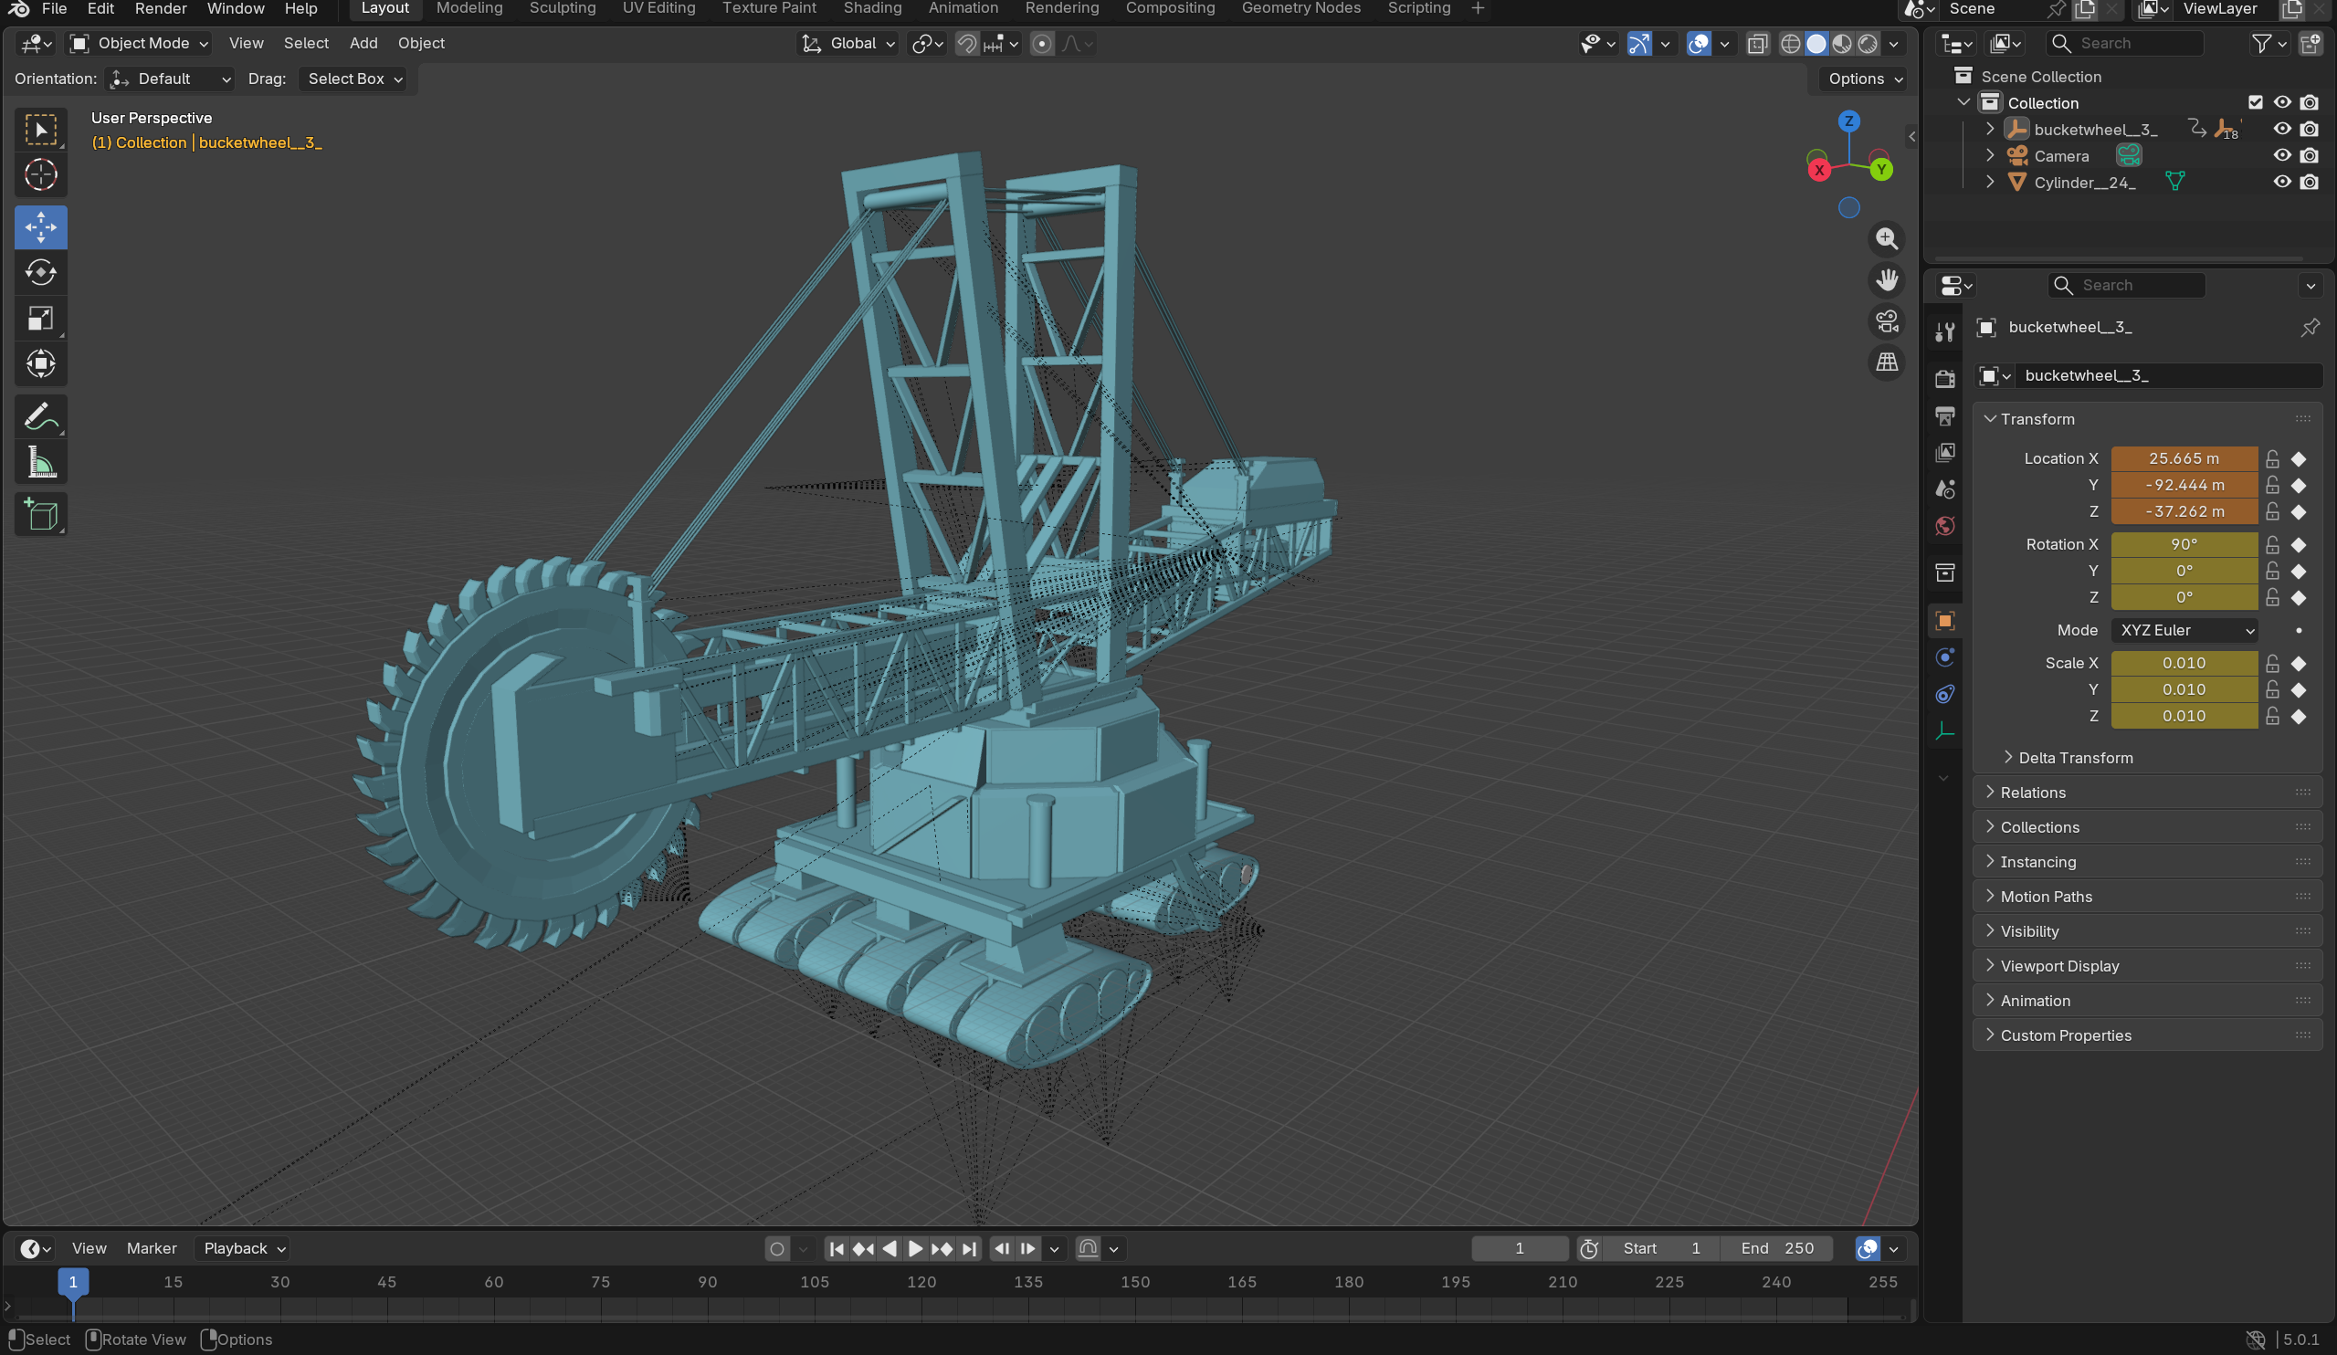Hide Camera object in viewport
2337x1355 pixels.
(2281, 156)
